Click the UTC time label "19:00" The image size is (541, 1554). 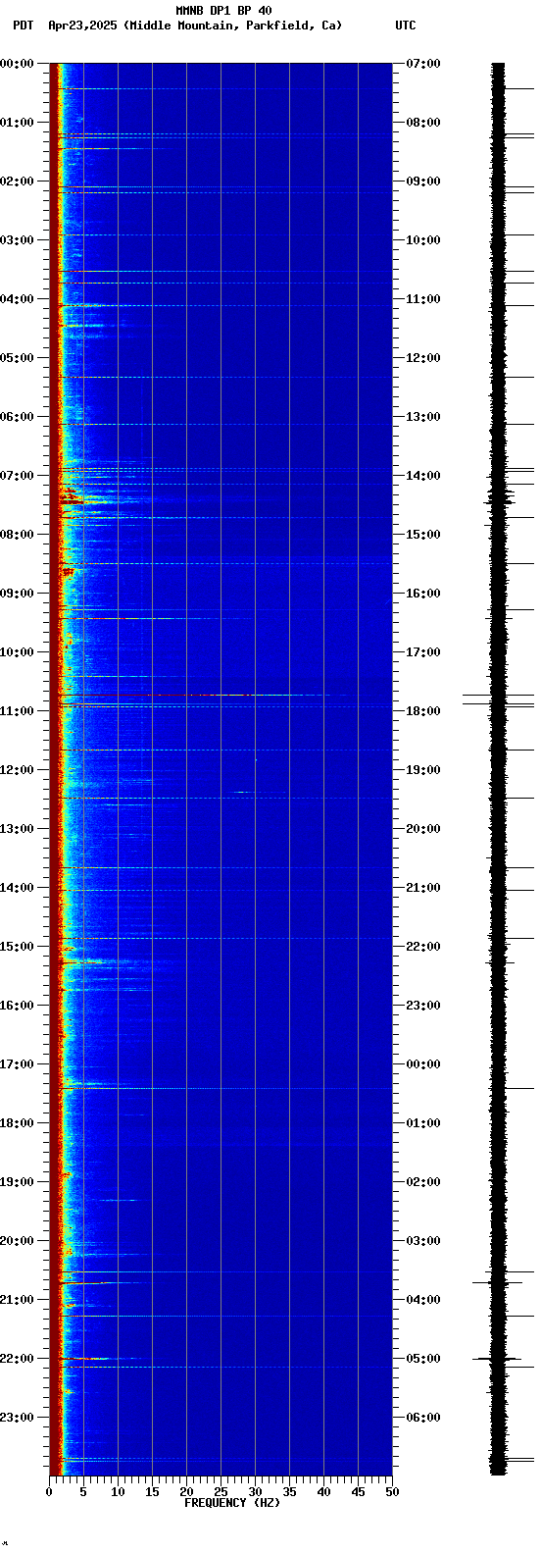click(x=423, y=770)
